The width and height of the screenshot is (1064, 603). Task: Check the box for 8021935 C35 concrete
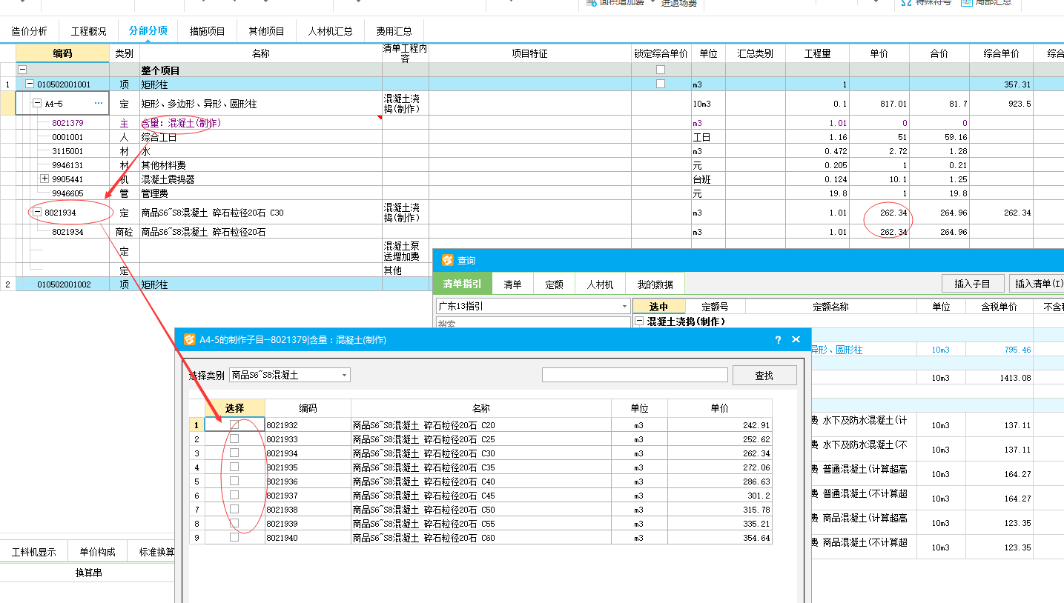tap(234, 467)
